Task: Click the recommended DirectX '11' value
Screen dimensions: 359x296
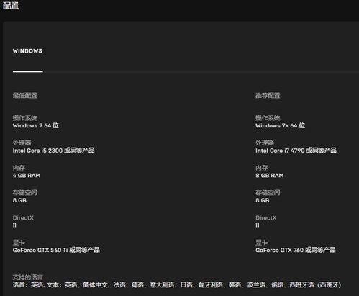Action: pyautogui.click(x=258, y=225)
